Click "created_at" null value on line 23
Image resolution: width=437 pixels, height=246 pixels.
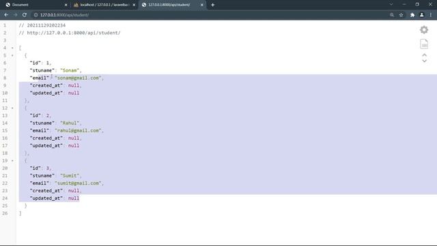coord(74,191)
